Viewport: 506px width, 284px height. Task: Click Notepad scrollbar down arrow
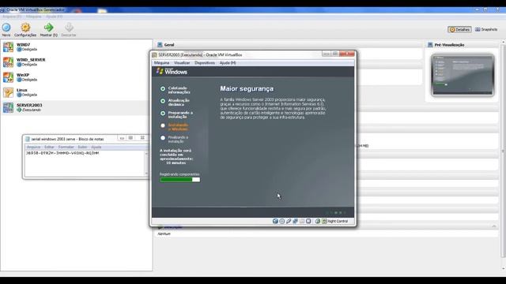click(146, 174)
